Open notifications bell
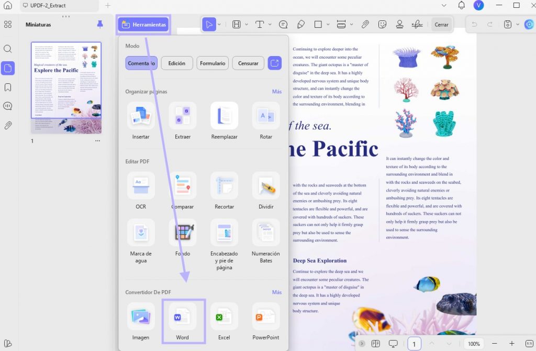Screen dimensions: 536x351 [x=461, y=5]
